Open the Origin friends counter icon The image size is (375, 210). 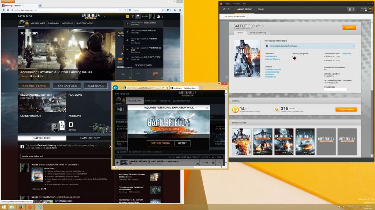(351, 9)
